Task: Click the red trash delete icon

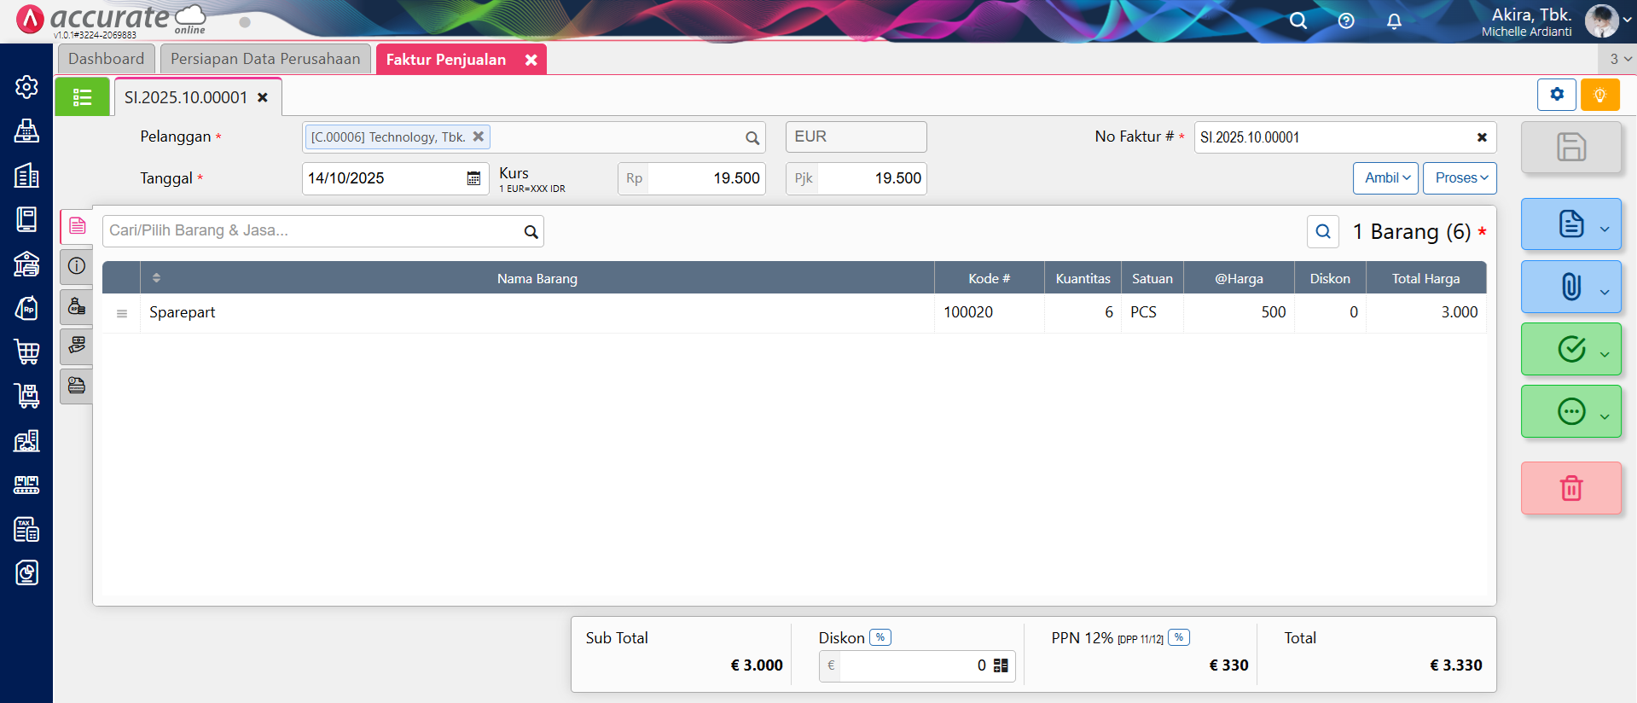Action: click(x=1570, y=488)
